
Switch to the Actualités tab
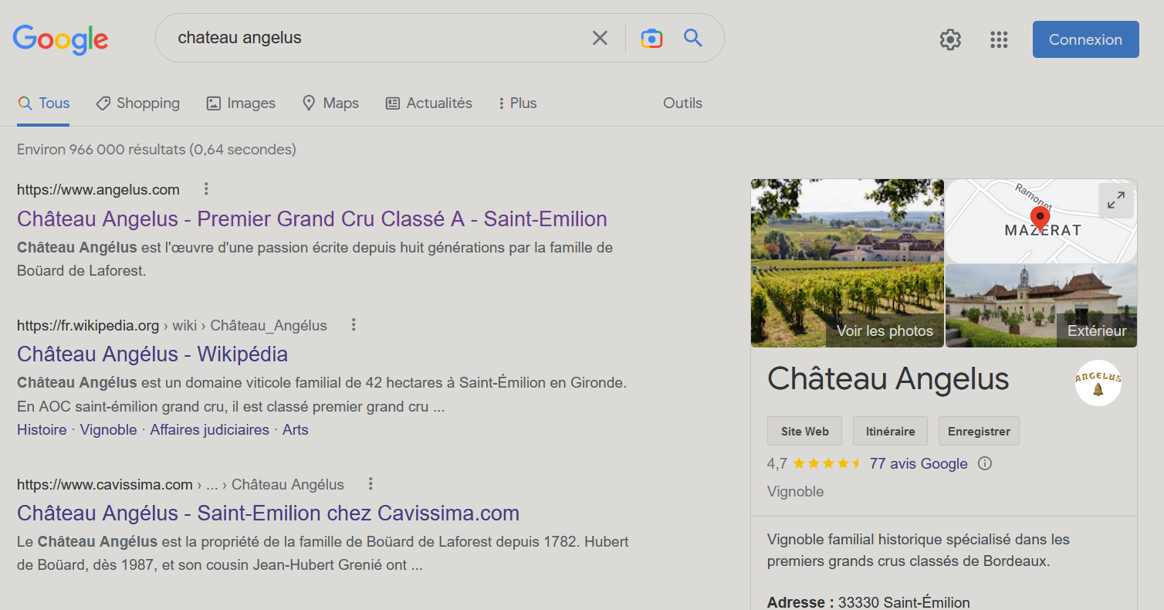(429, 103)
